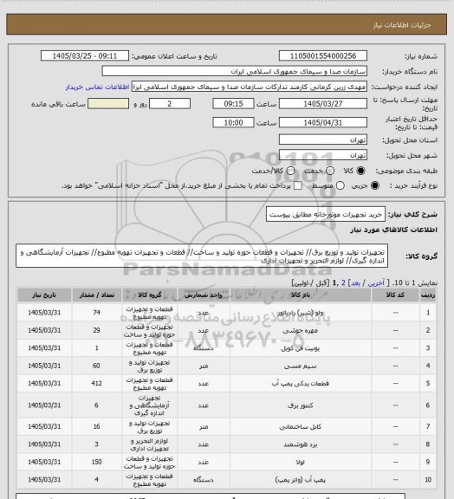Image resolution: width=454 pixels, height=499 pixels.
Task: Click goods group of برد هوشمند row
Action: (149, 444)
